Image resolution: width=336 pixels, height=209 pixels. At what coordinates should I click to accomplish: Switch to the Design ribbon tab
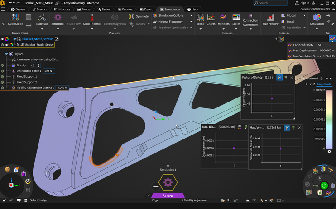(x=18, y=9)
